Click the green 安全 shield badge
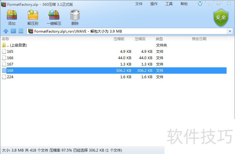 point(221,18)
